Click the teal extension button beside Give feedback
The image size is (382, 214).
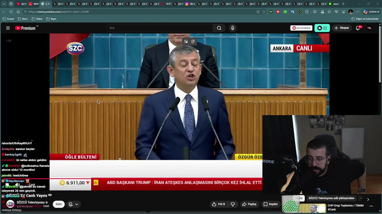(x=322, y=28)
